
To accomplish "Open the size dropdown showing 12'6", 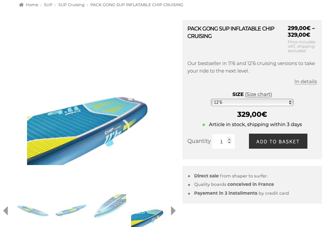I will point(252,102).
